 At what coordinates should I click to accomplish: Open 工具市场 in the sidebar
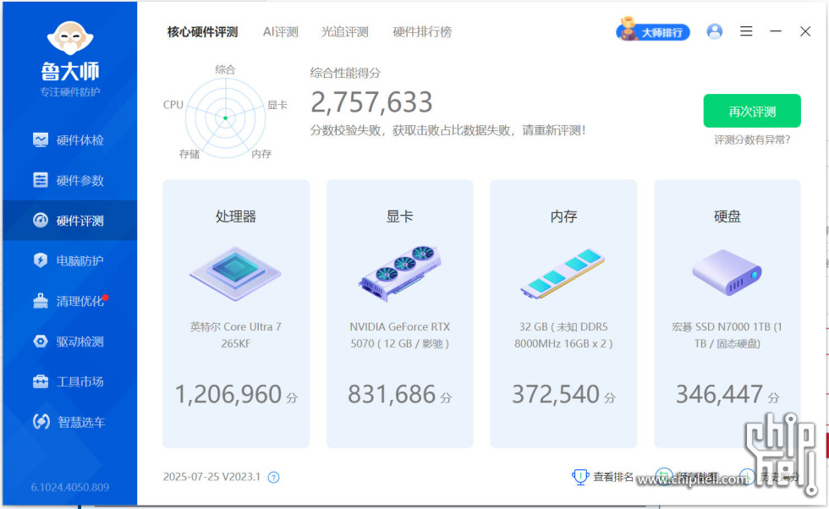click(69, 381)
